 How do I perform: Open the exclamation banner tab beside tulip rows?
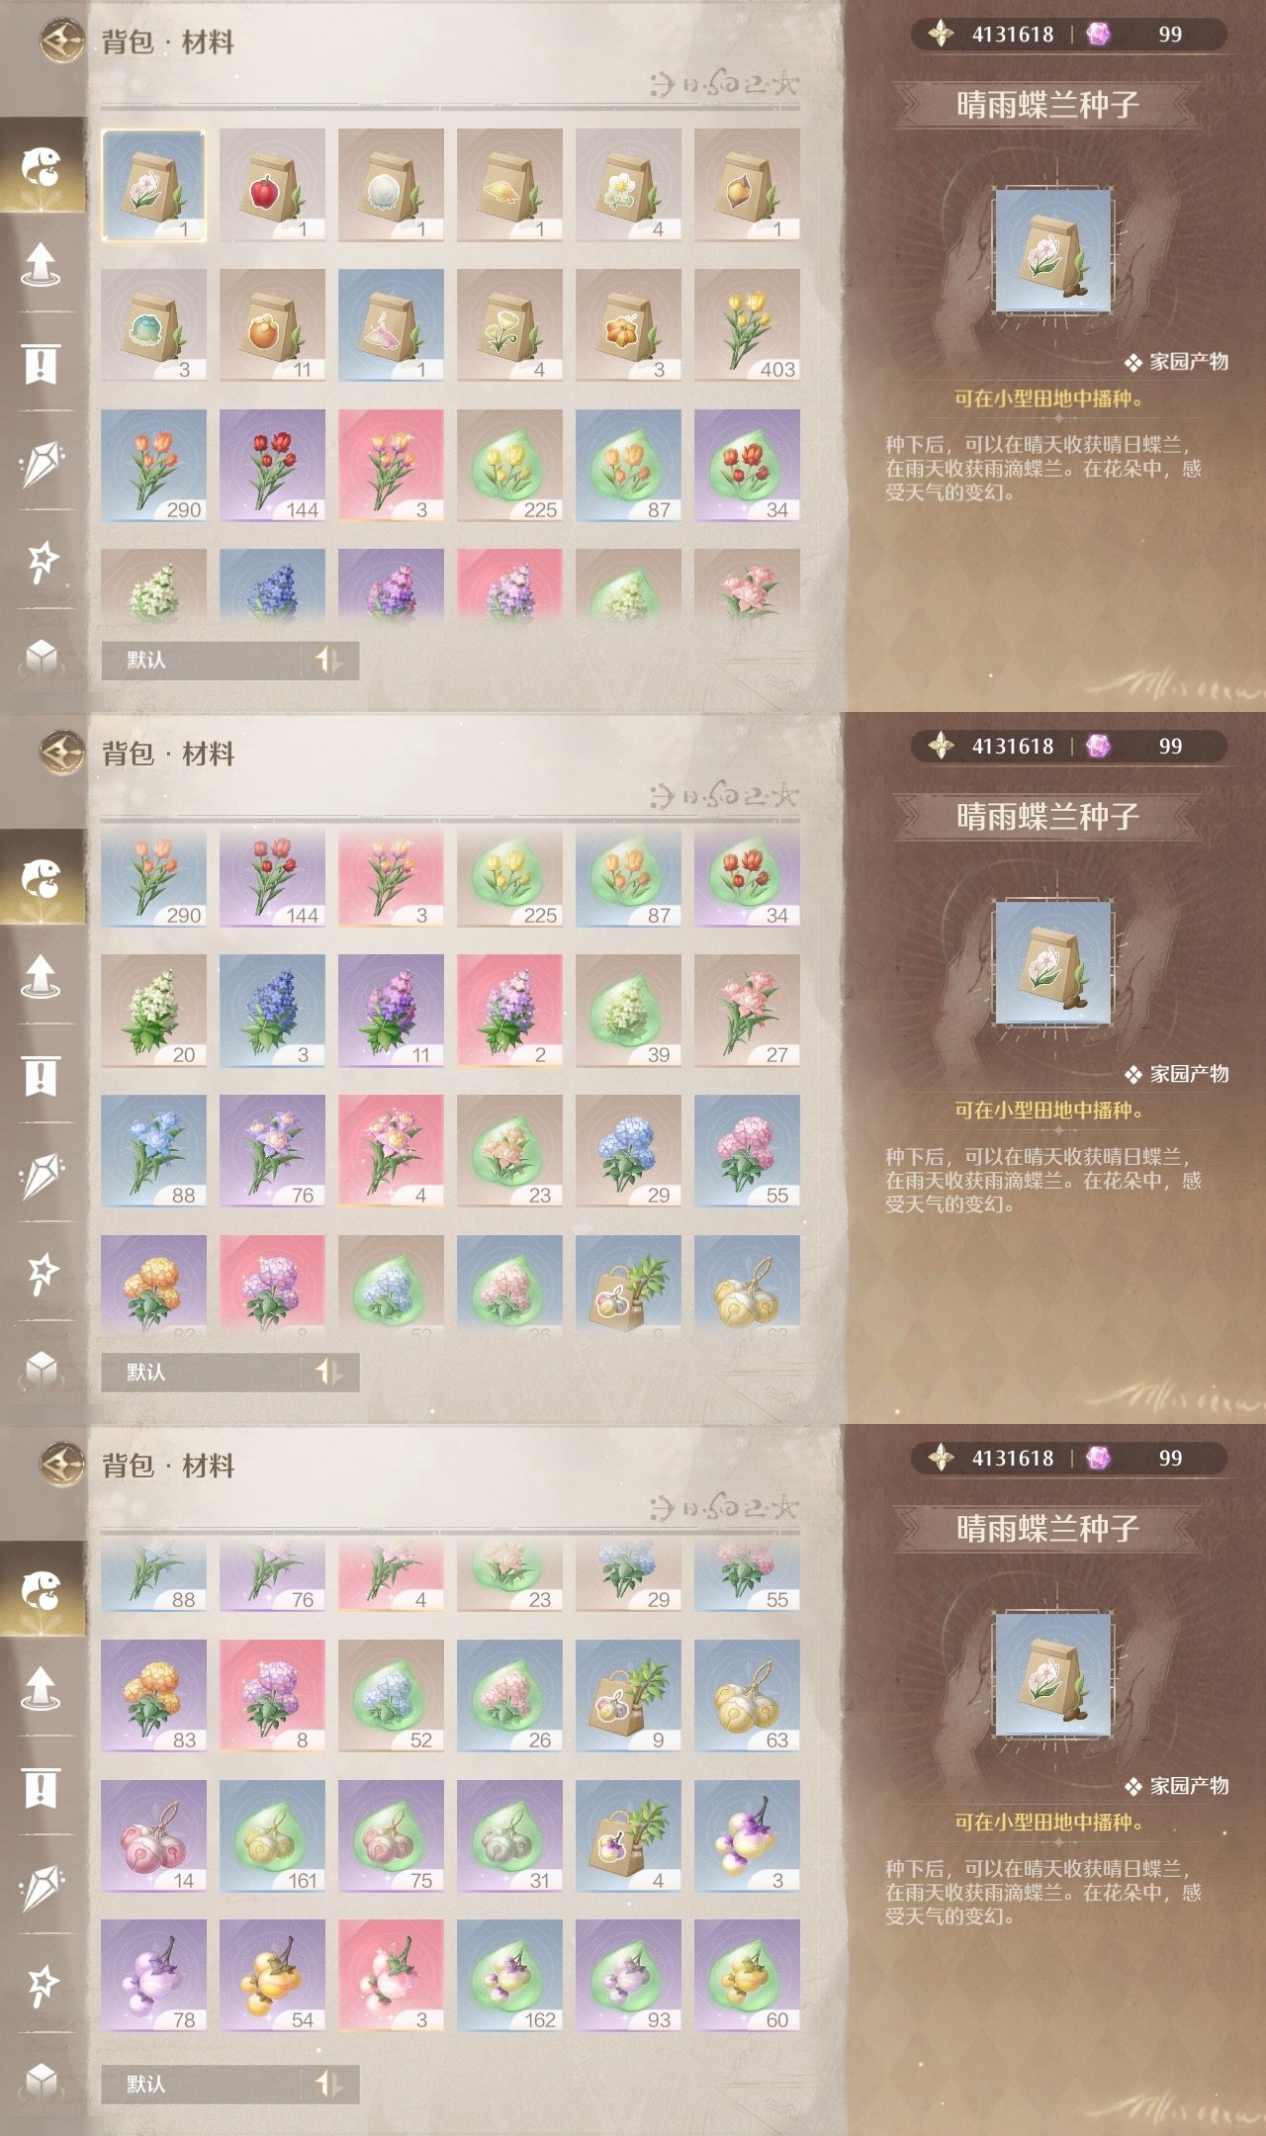click(42, 363)
